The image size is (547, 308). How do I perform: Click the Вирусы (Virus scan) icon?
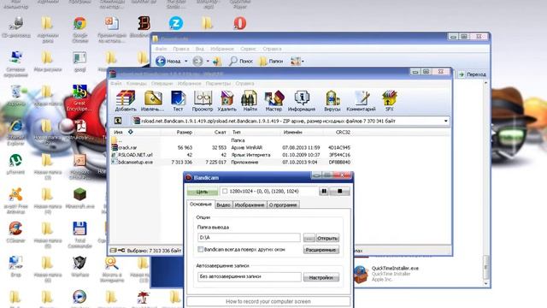tap(332, 101)
